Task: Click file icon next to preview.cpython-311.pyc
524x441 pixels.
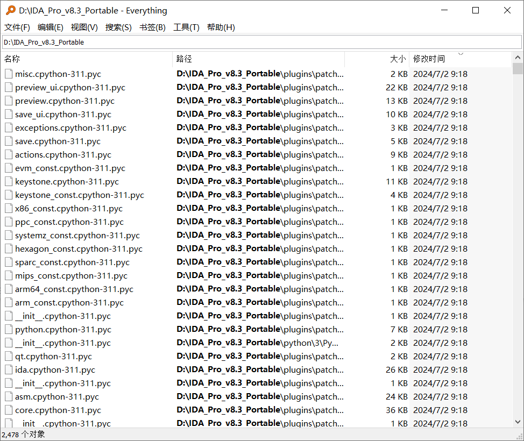Action: tap(9, 101)
